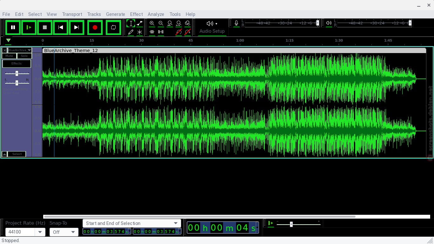Select the Selection (I-beam) tool
434x244 pixels.
131,23
